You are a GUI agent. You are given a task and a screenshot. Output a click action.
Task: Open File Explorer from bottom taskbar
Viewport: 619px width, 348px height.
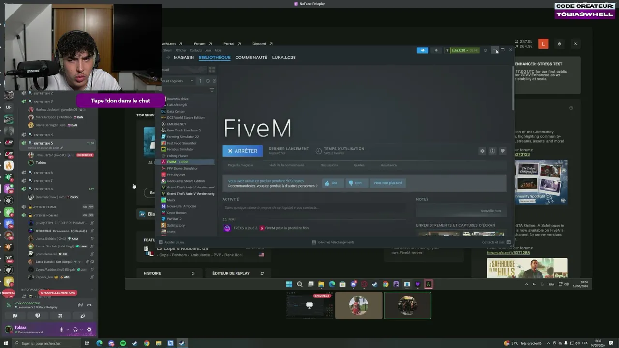(x=158, y=343)
